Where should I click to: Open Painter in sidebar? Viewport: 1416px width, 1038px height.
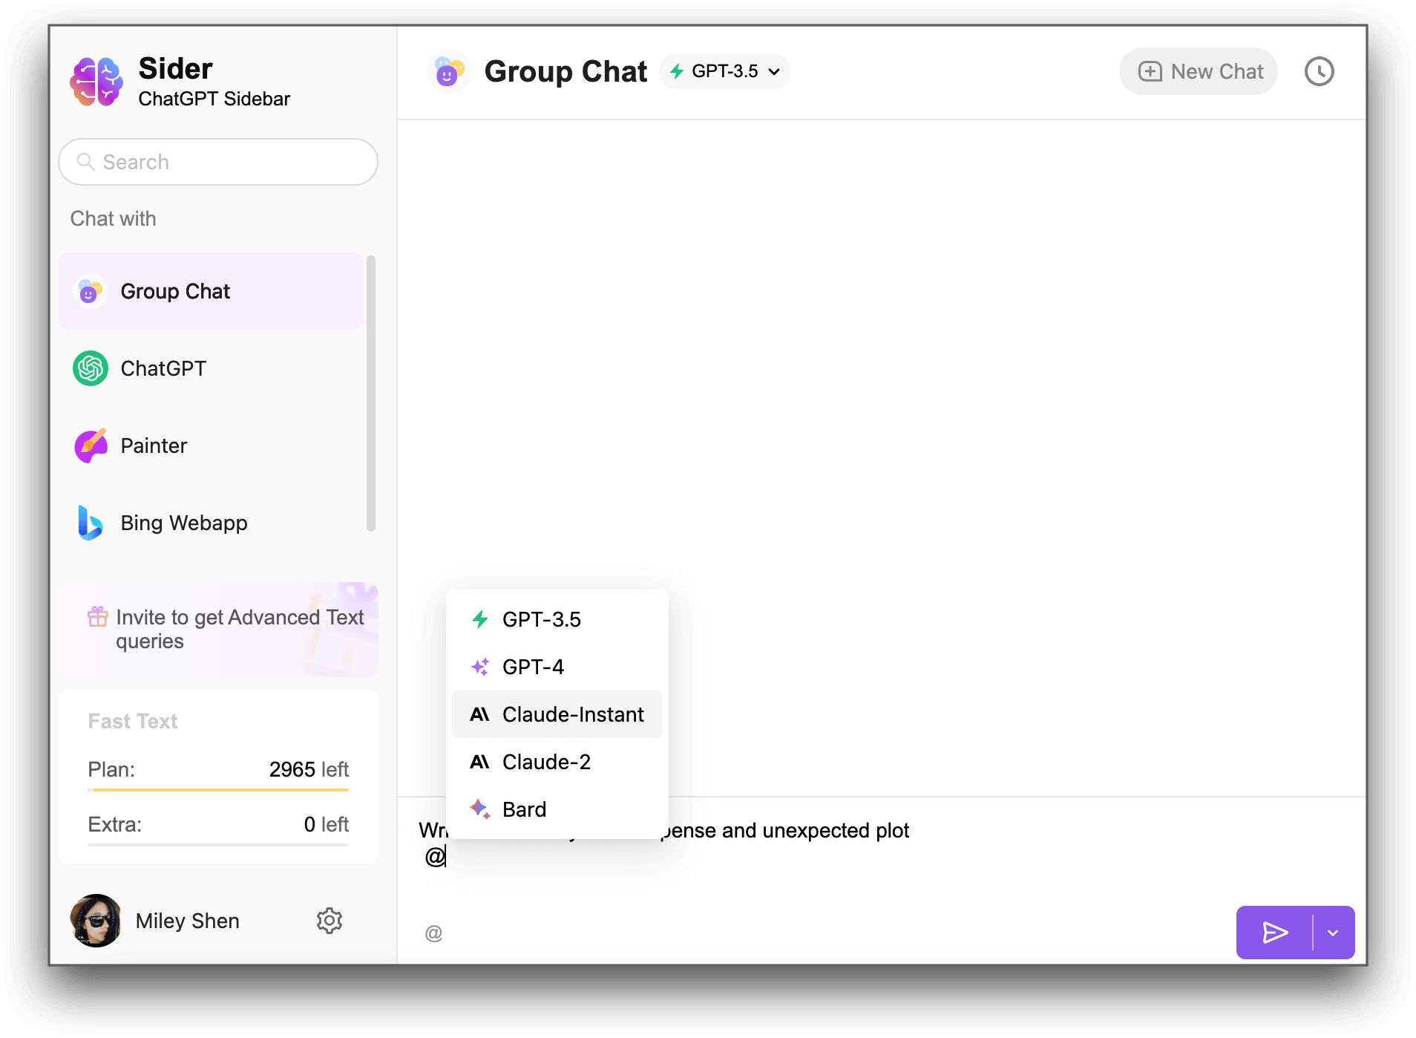(x=211, y=445)
